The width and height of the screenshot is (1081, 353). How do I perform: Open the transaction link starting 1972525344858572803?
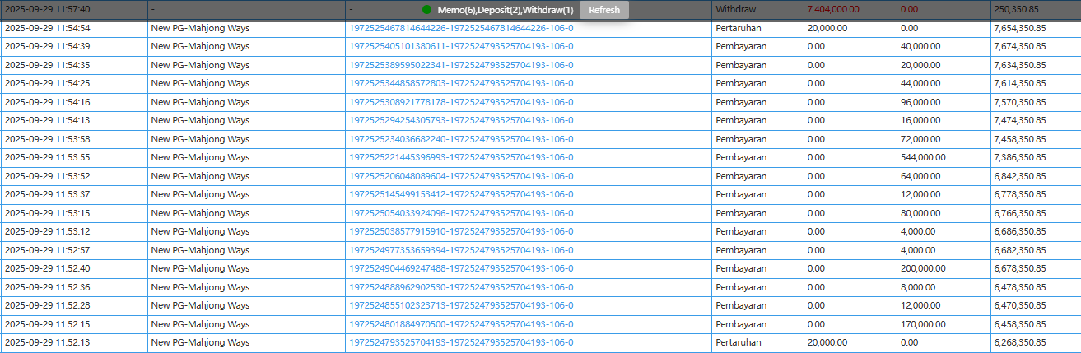(461, 83)
